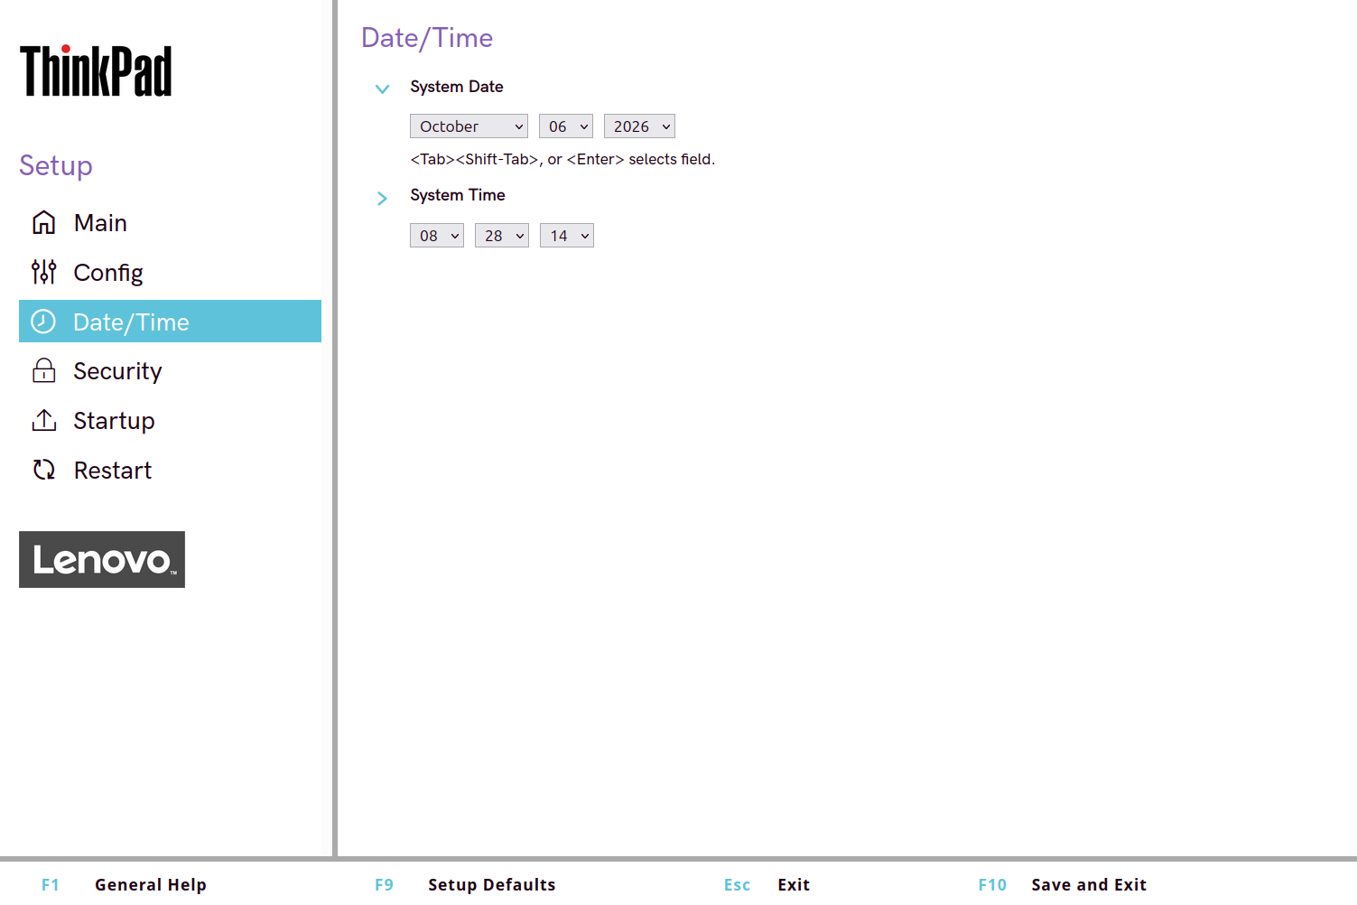Click the Startup upload arrow icon
Image resolution: width=1357 pixels, height=905 pixels.
43,420
